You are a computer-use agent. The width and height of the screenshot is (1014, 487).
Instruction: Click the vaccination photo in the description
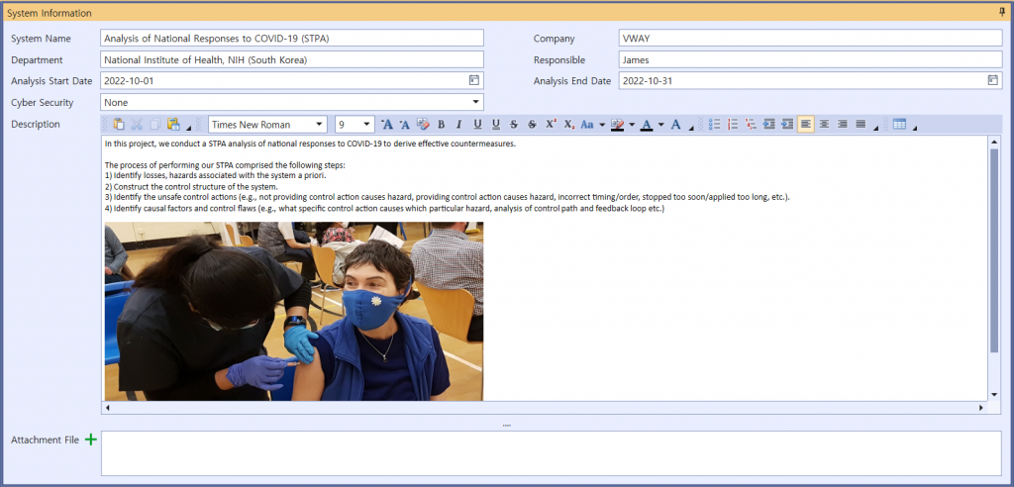tap(293, 311)
